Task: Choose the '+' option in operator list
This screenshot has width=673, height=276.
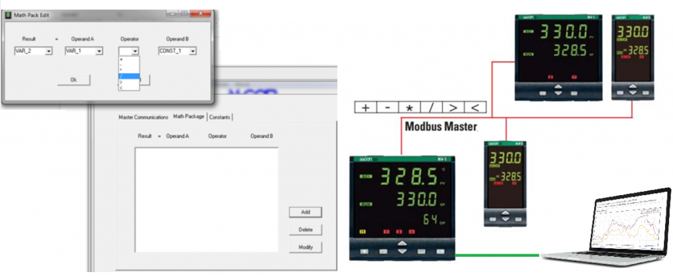Action: (129, 59)
